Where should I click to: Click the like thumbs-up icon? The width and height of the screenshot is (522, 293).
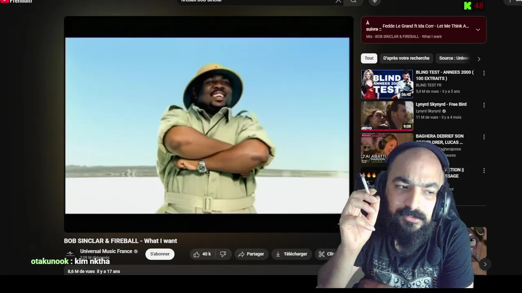coord(197,254)
